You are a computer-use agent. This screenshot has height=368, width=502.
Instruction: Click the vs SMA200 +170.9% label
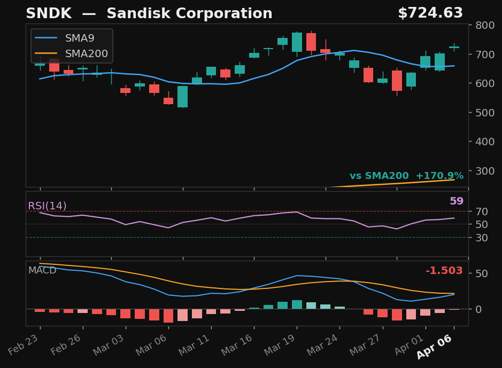(x=406, y=175)
